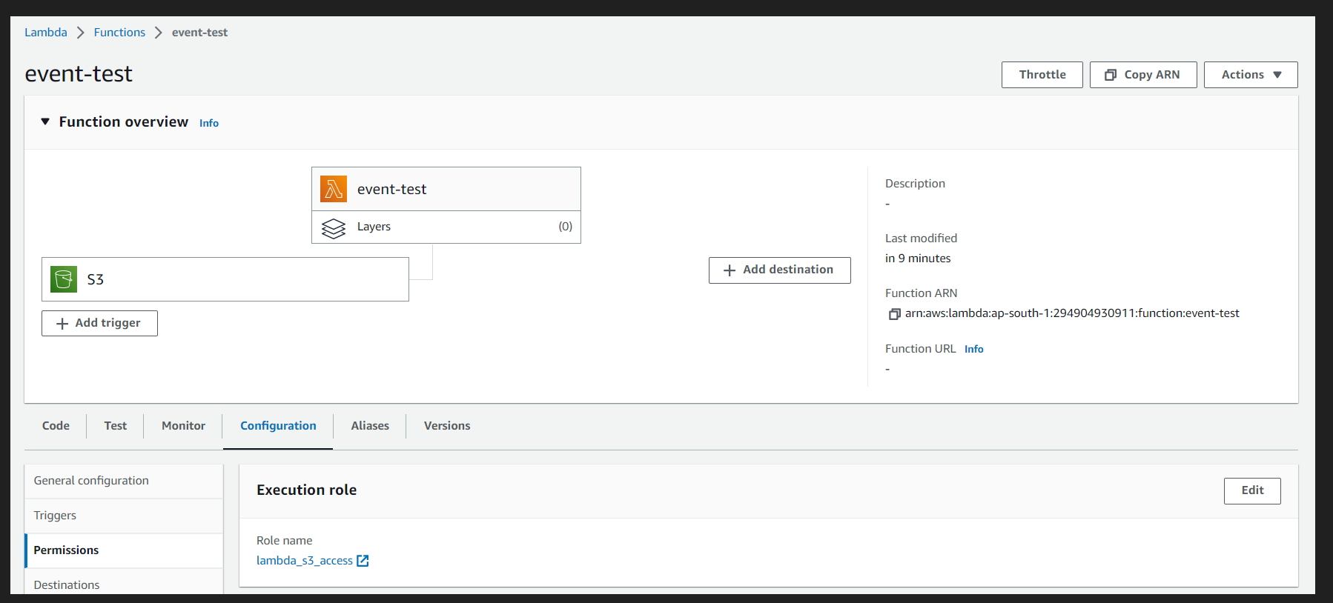Click the plus icon on the Add trigger button
1333x603 pixels.
click(62, 324)
